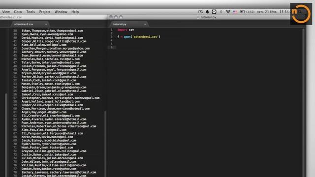Open the notification bell menu bar icon
This screenshot has width=315, height=177.
(x=207, y=12)
